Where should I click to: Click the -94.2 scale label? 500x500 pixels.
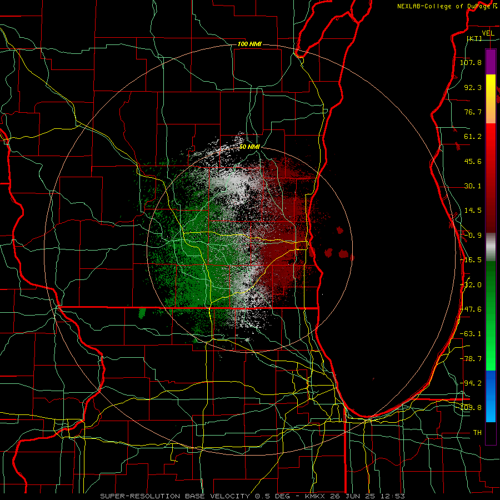471,383
